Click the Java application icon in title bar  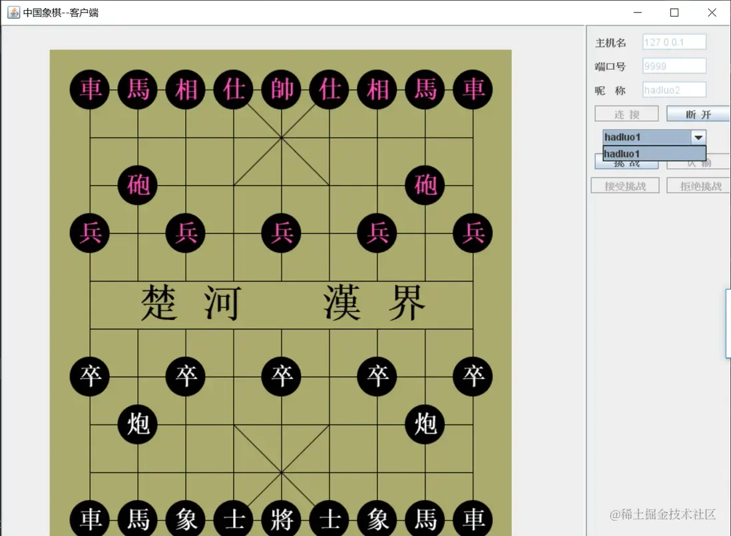13,13
